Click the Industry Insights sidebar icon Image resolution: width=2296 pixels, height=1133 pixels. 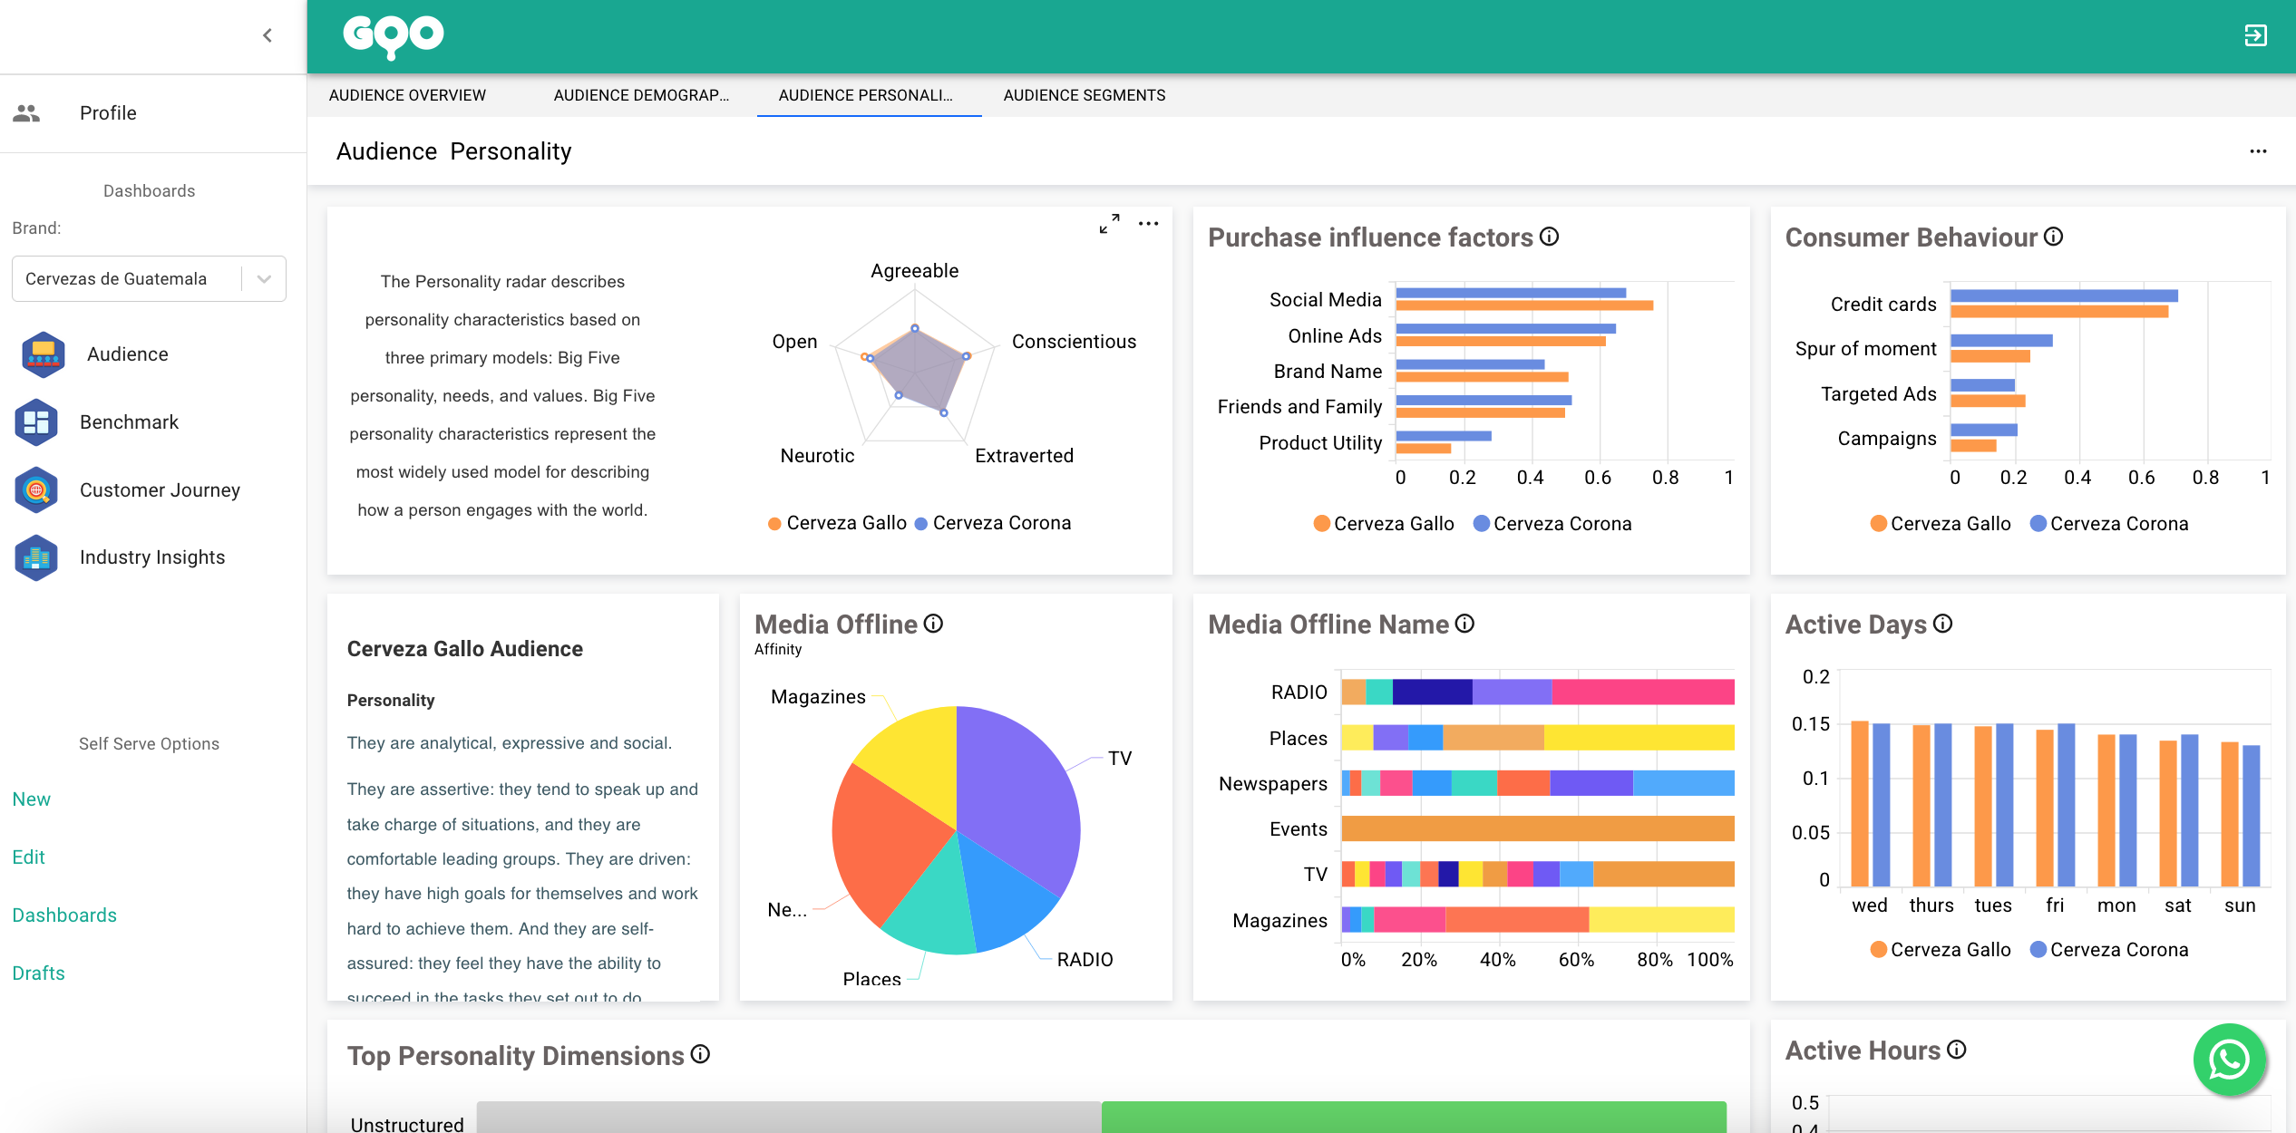click(x=36, y=557)
